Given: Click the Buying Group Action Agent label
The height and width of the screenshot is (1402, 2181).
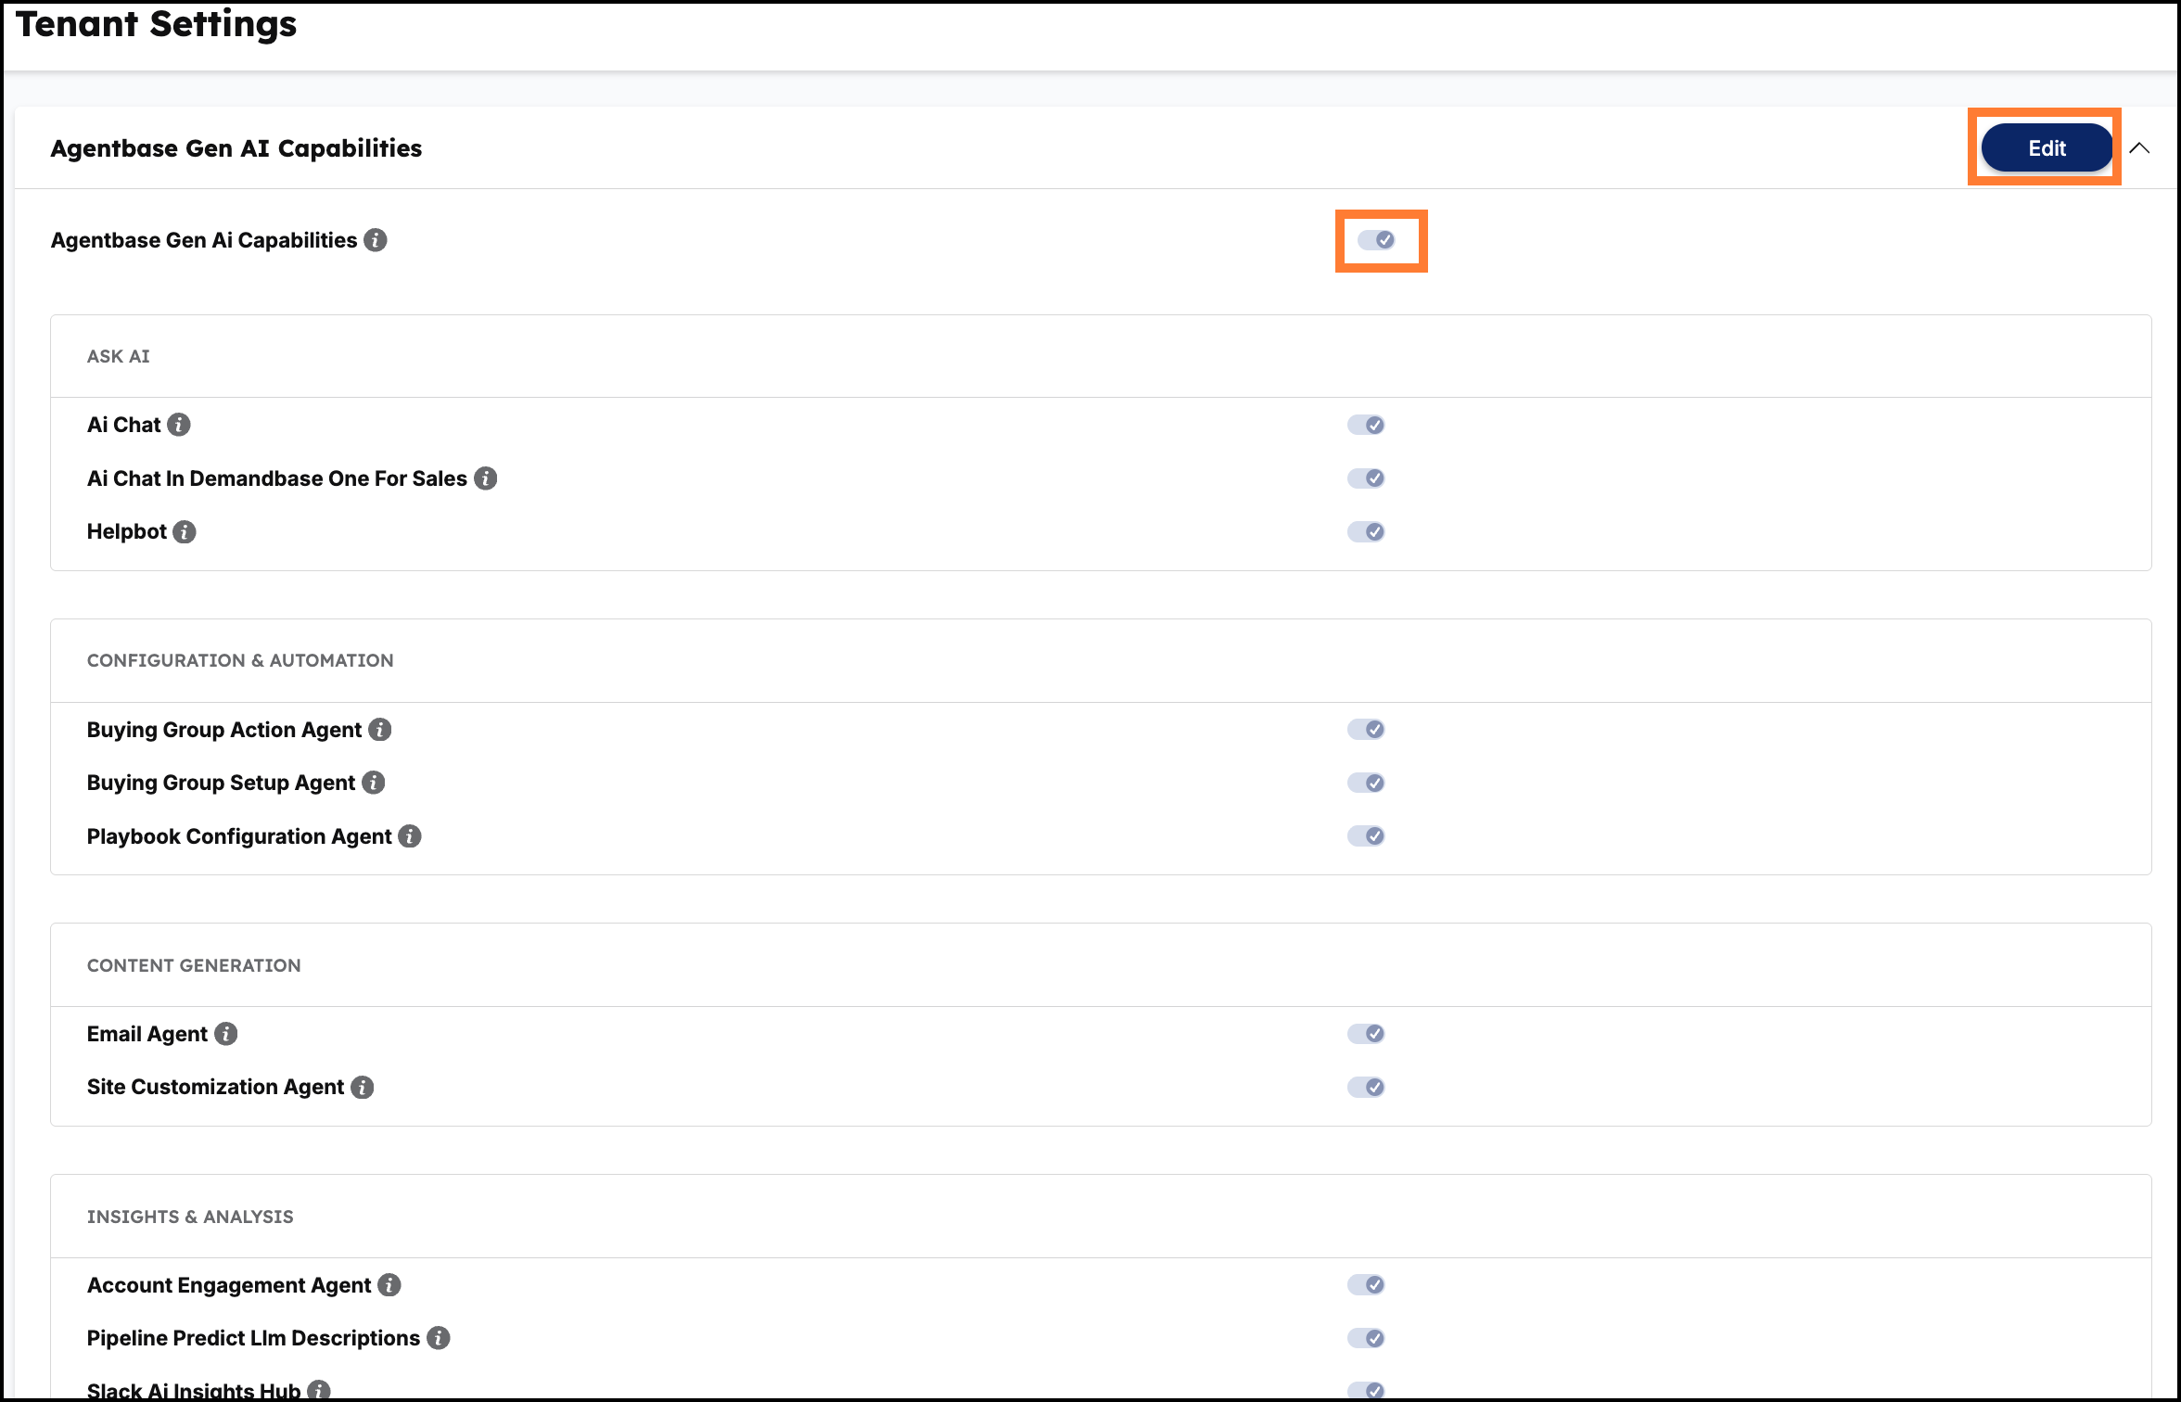Looking at the screenshot, I should (x=224, y=730).
